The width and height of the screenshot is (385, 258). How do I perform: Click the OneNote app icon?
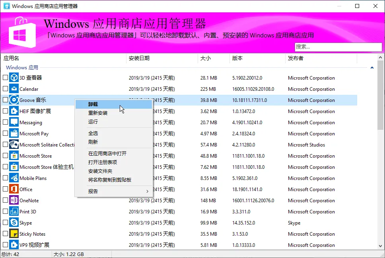pyautogui.click(x=14, y=200)
